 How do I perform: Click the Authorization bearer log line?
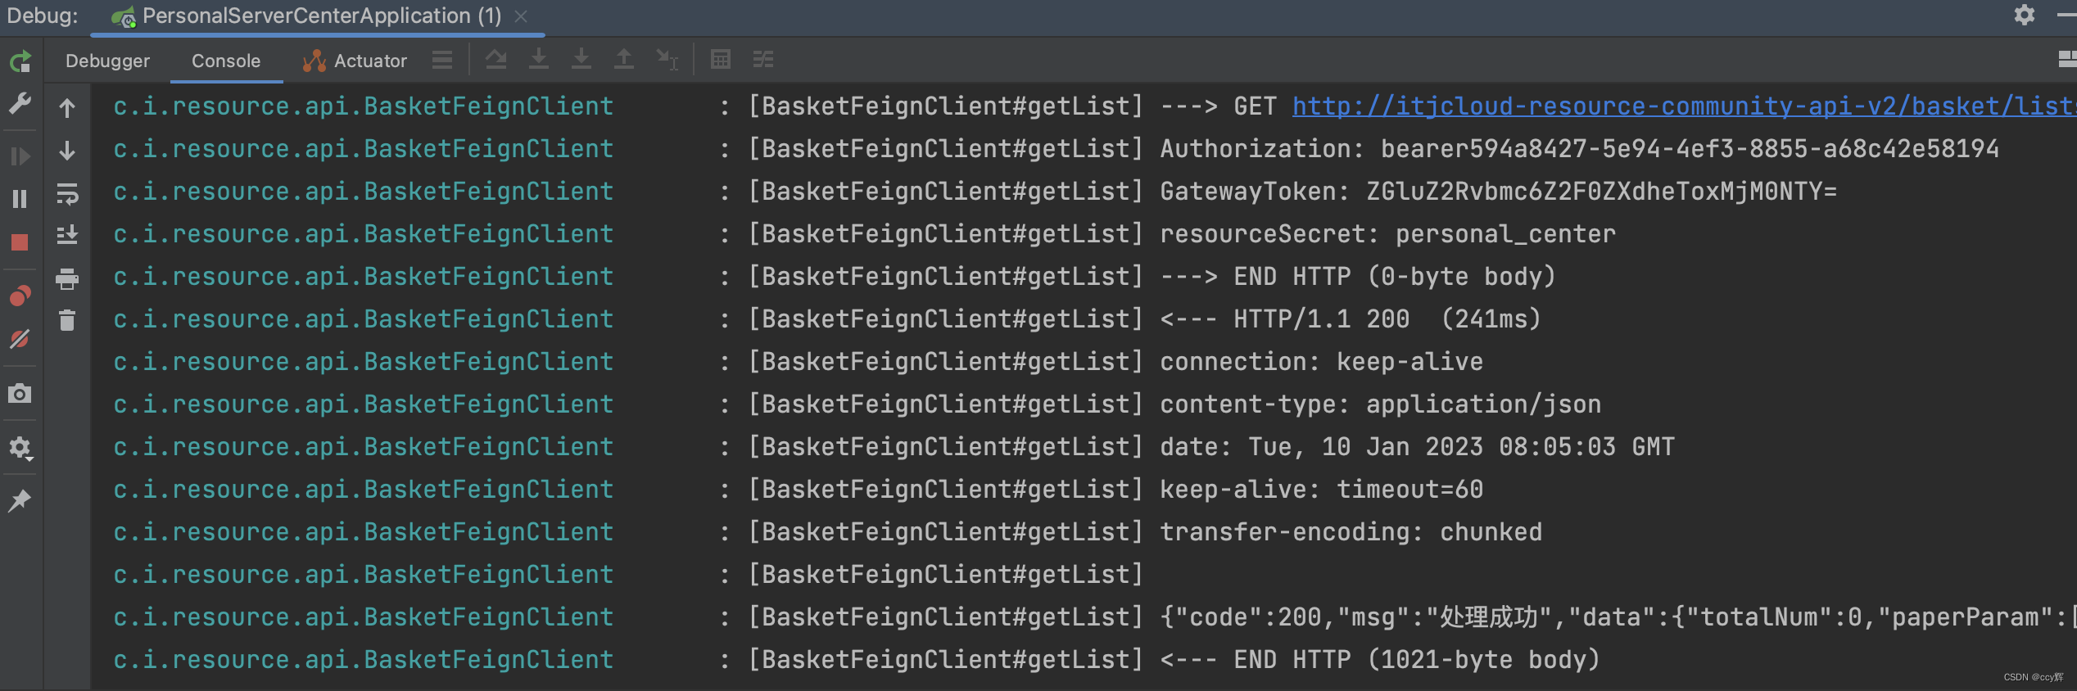tap(1579, 149)
